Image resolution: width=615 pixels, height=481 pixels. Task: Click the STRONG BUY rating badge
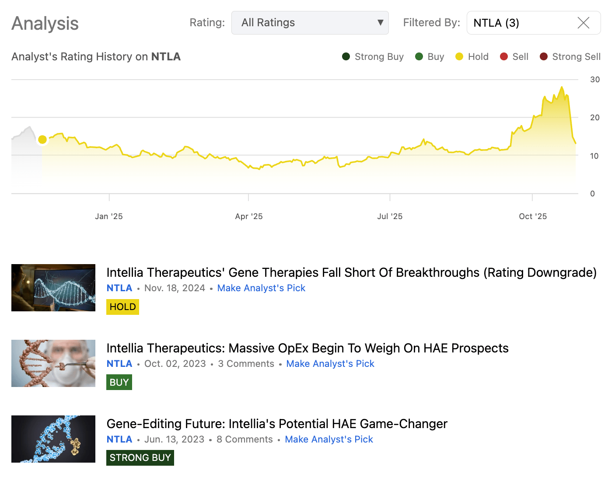coord(140,458)
